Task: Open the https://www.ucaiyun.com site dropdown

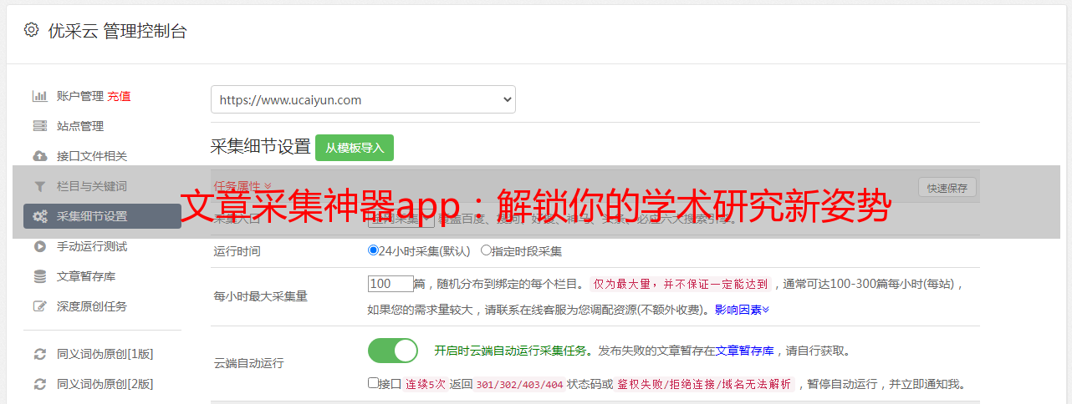Action: tap(363, 99)
